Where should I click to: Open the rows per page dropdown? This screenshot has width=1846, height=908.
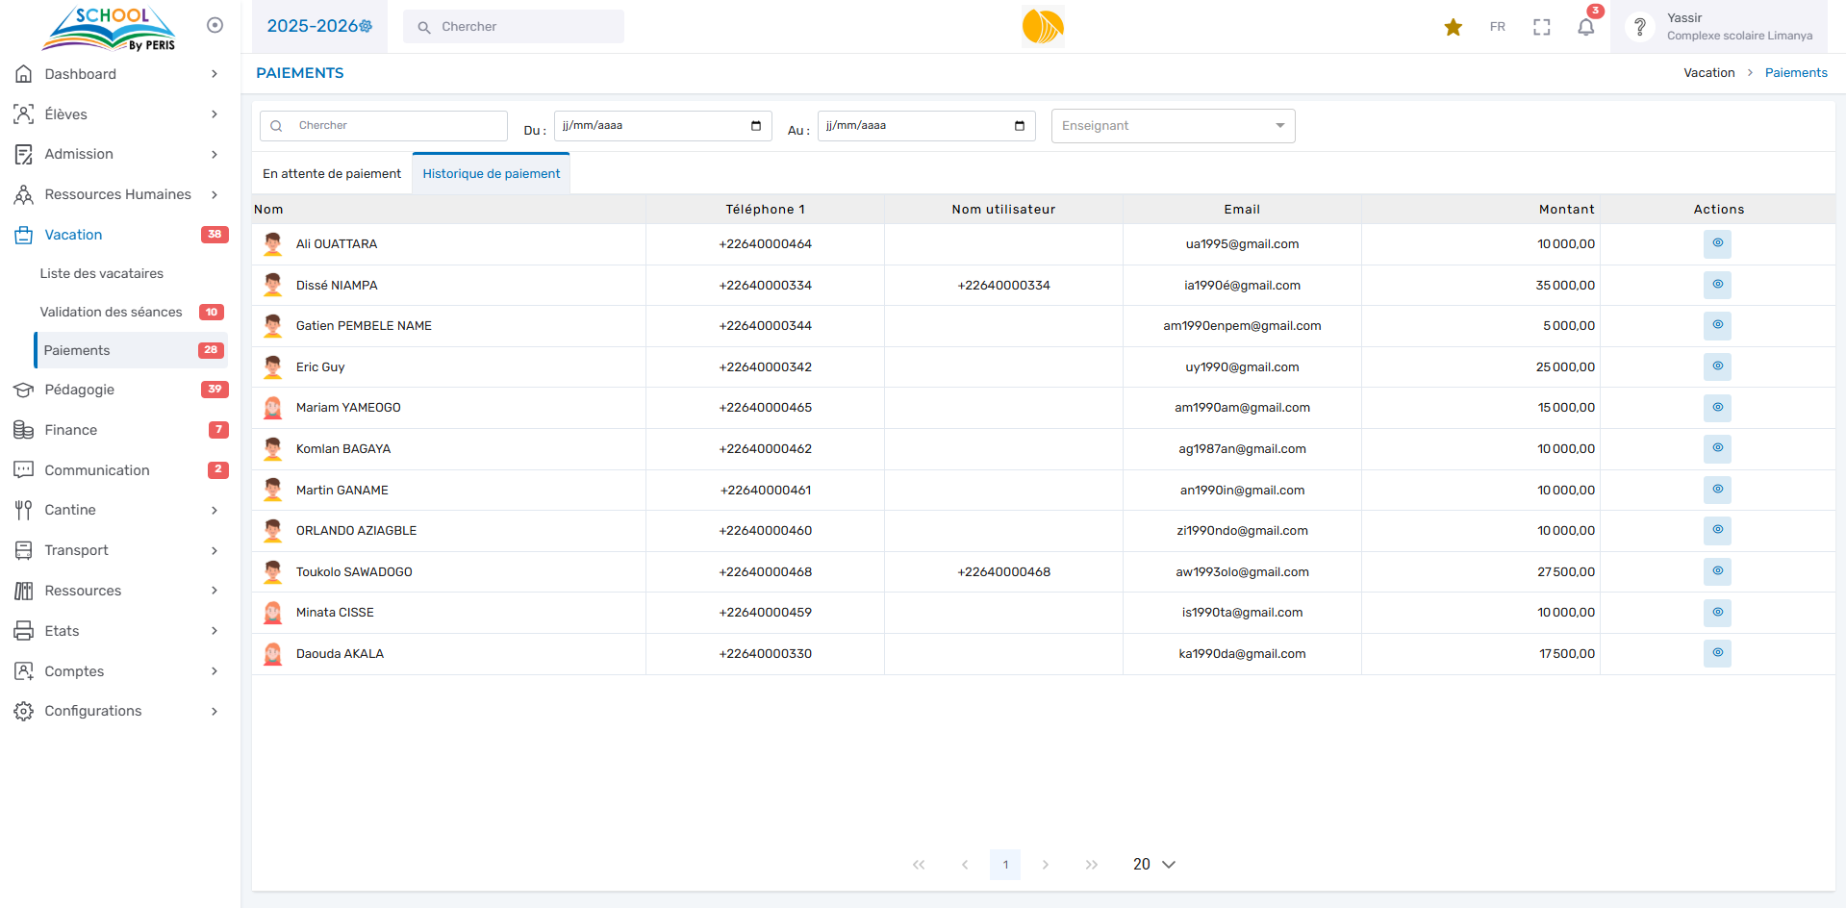1153,864
